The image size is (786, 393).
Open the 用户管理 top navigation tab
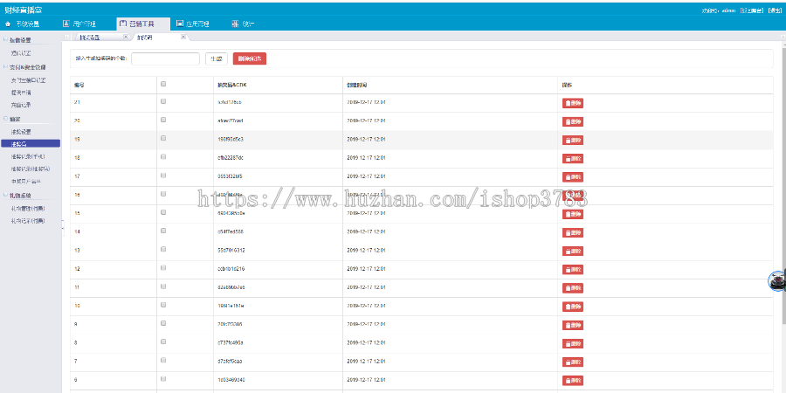pos(79,24)
